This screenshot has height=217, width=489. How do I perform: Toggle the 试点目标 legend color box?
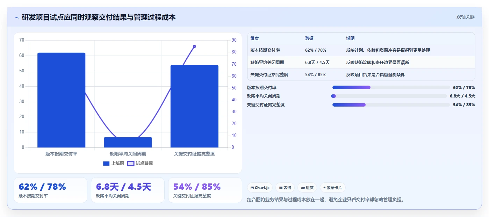[131, 163]
